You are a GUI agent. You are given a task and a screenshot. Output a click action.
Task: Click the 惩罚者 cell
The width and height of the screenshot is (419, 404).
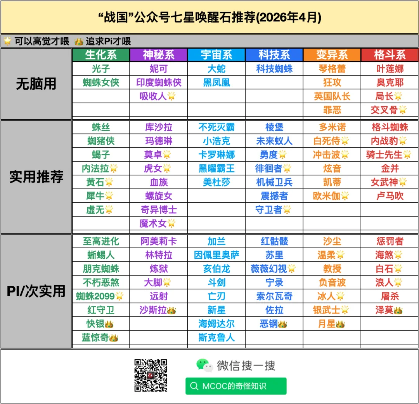click(390, 241)
